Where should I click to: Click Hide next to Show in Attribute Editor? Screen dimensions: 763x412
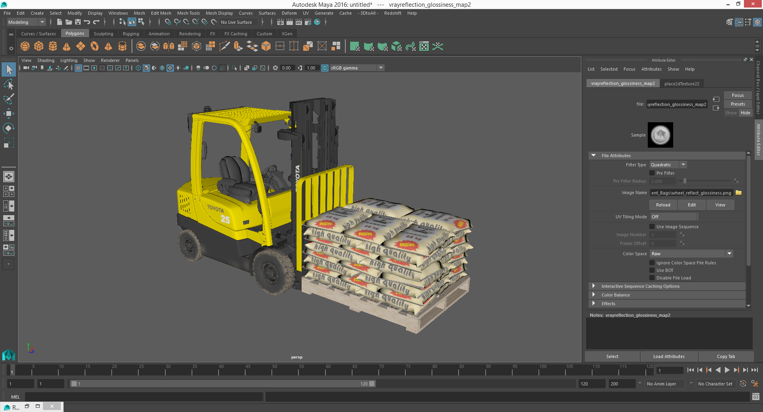click(x=745, y=113)
